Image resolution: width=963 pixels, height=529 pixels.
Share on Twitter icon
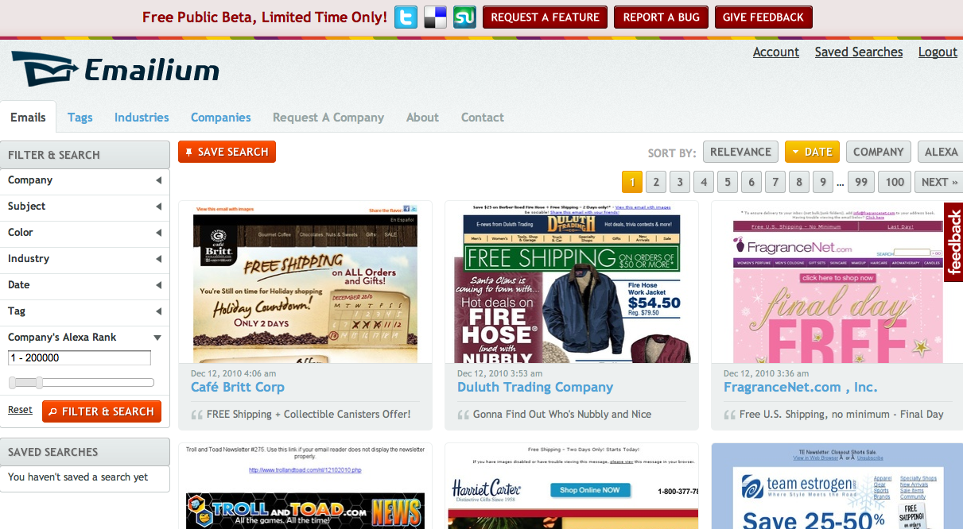click(406, 17)
